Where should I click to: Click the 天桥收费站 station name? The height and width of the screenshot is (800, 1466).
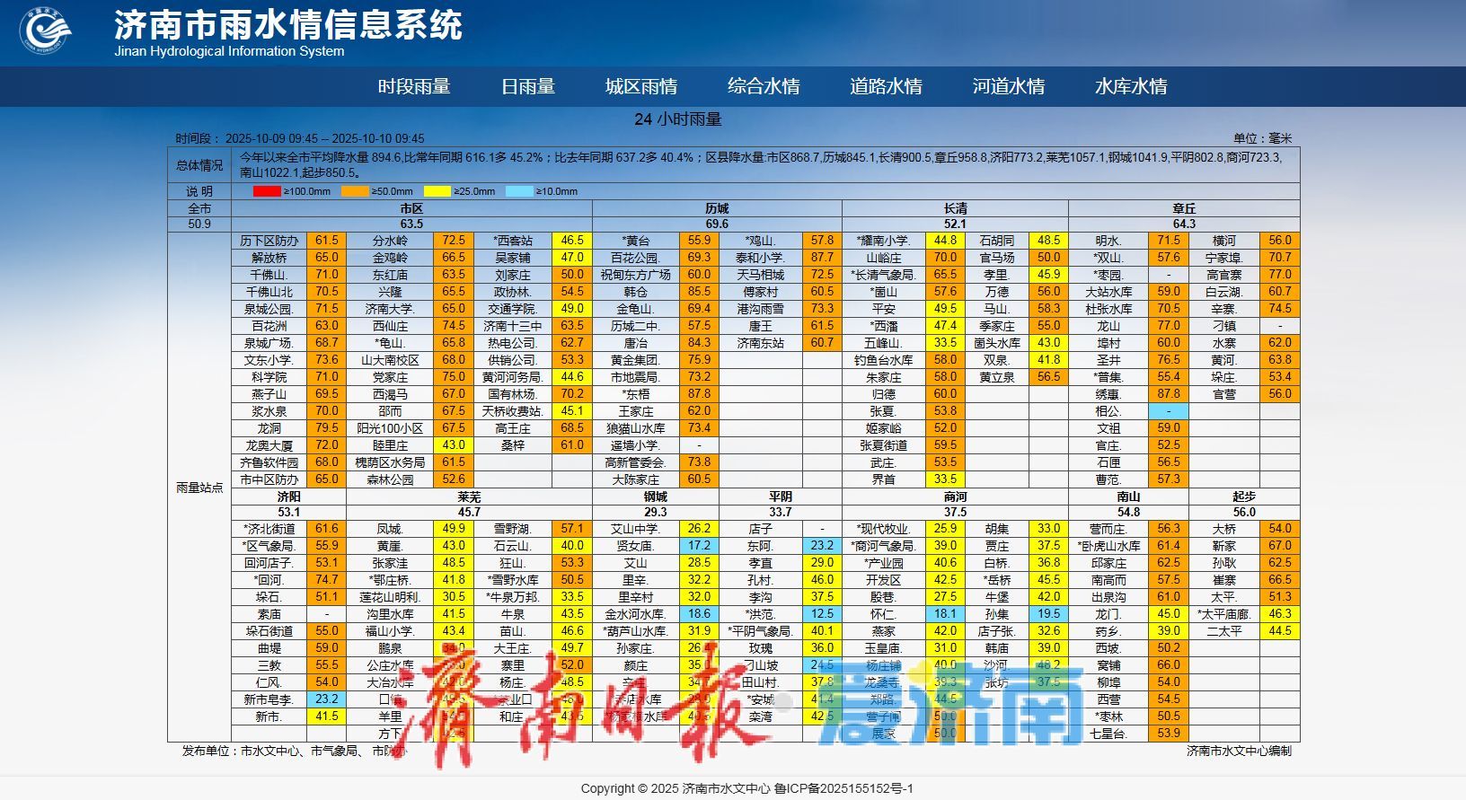(x=513, y=411)
